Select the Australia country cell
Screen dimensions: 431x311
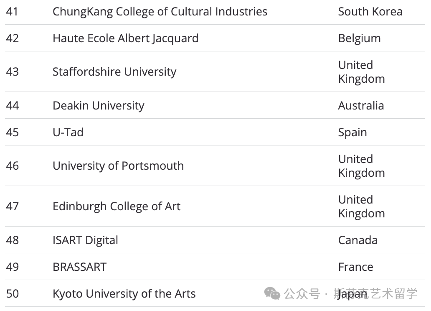pyautogui.click(x=361, y=106)
